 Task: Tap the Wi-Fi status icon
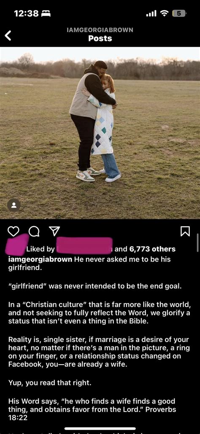click(165, 13)
